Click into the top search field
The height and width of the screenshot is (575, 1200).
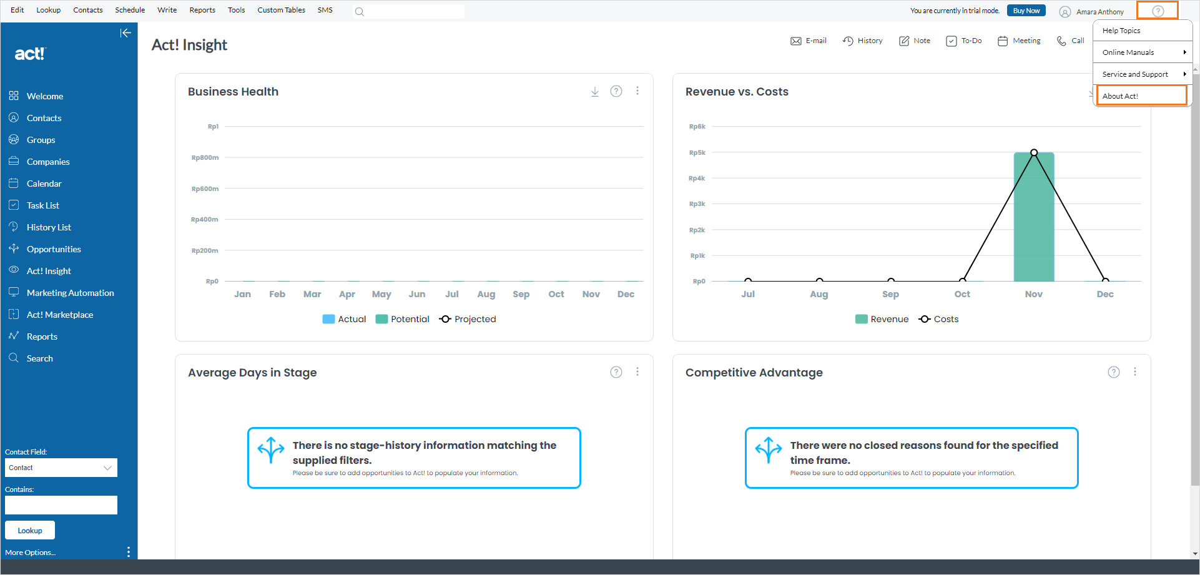click(409, 11)
